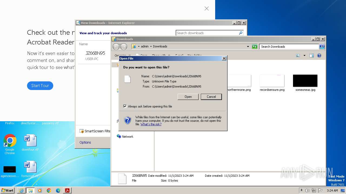The width and height of the screenshot is (346, 194).
Task: Click magnifier icon in View Downloads search
Action: point(241,33)
